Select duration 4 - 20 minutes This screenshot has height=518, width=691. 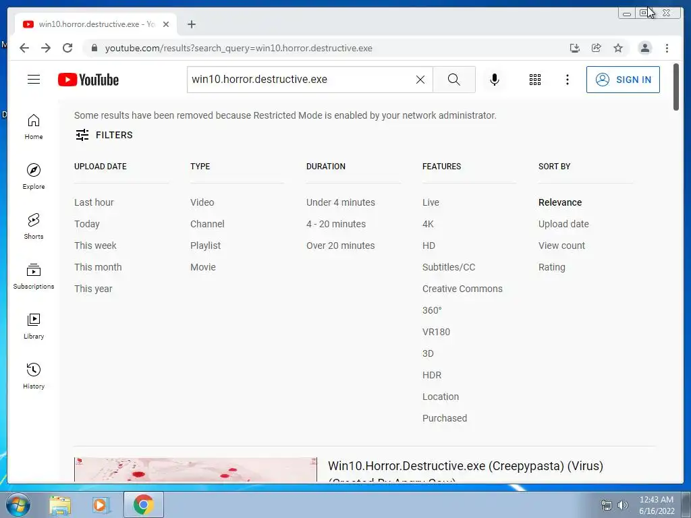336,224
